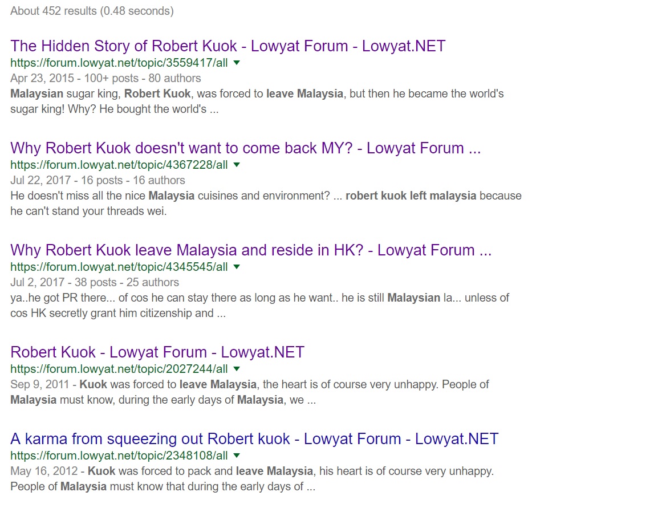Click 'Jul 2, 2017 - 38 posts - 25 authors' line
662x508 pixels.
click(95, 282)
